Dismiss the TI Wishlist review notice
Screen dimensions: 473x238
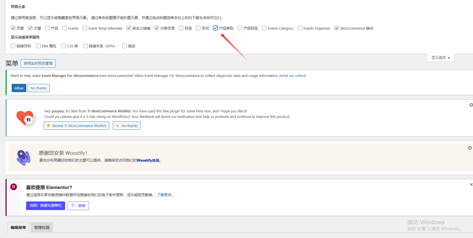(471, 105)
